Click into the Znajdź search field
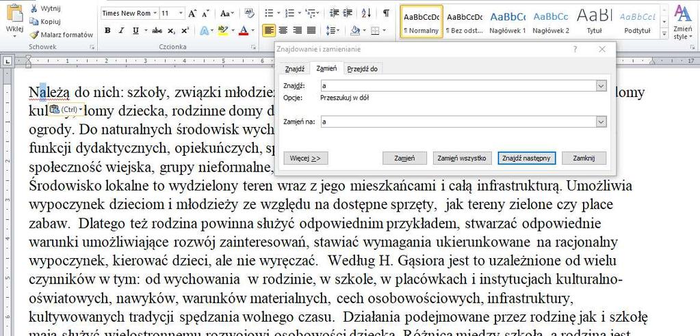The image size is (700, 336). [458, 85]
